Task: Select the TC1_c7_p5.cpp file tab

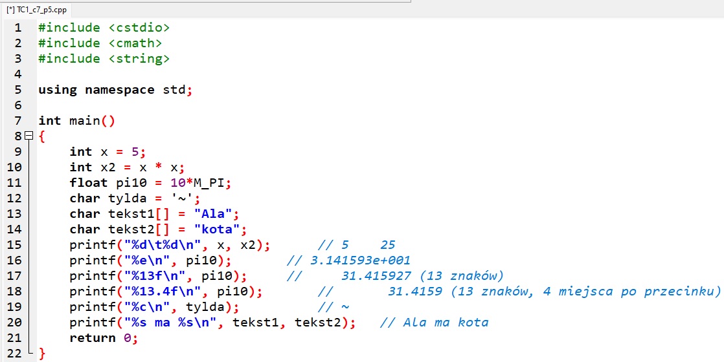Action: pyautogui.click(x=36, y=10)
